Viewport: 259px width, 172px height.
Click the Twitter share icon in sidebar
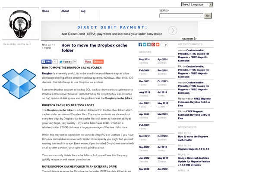(145, 44)
